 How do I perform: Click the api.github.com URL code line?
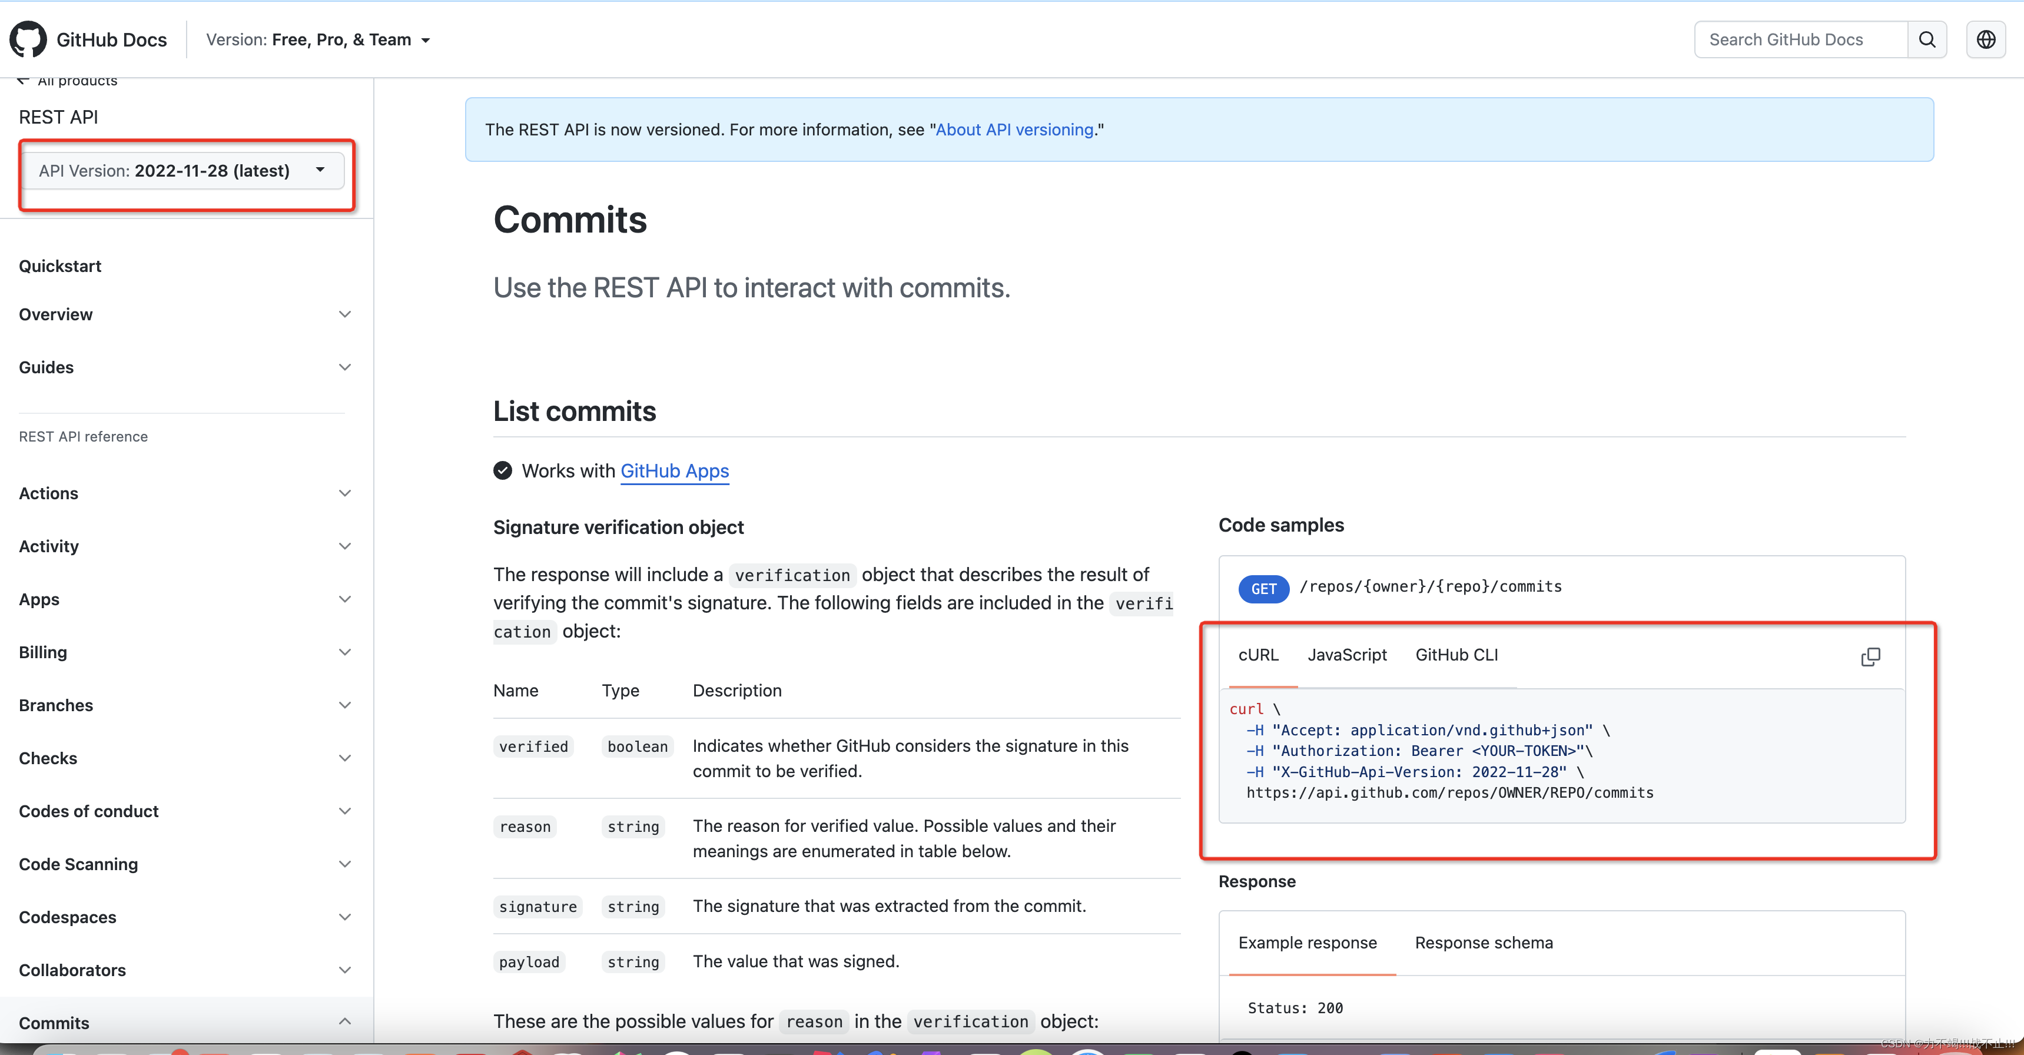tap(1449, 792)
